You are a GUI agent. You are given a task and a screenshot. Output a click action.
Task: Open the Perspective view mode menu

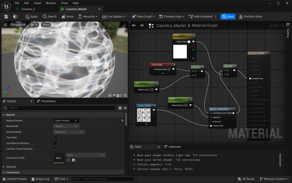click(x=18, y=25)
